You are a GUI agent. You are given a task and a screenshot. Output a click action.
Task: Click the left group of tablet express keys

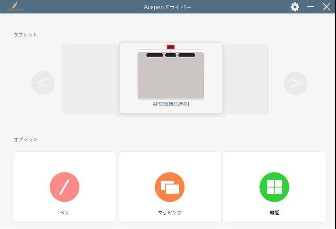tap(155, 55)
